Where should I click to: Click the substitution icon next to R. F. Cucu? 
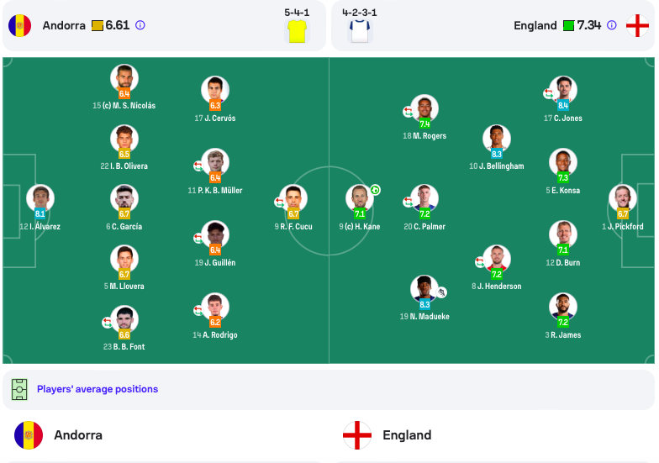pyautogui.click(x=279, y=202)
